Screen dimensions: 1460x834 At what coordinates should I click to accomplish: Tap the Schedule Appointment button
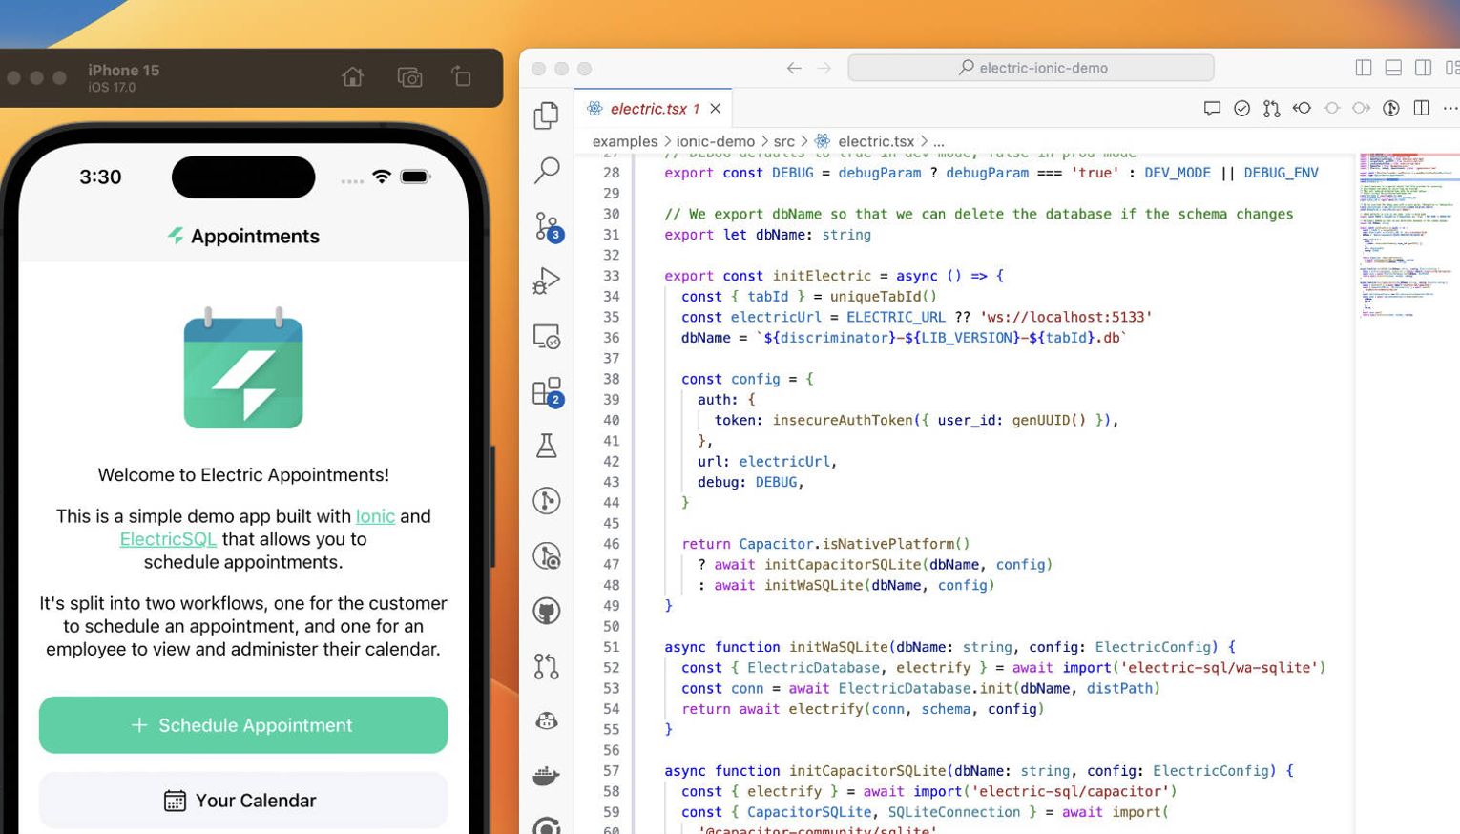pyautogui.click(x=243, y=725)
